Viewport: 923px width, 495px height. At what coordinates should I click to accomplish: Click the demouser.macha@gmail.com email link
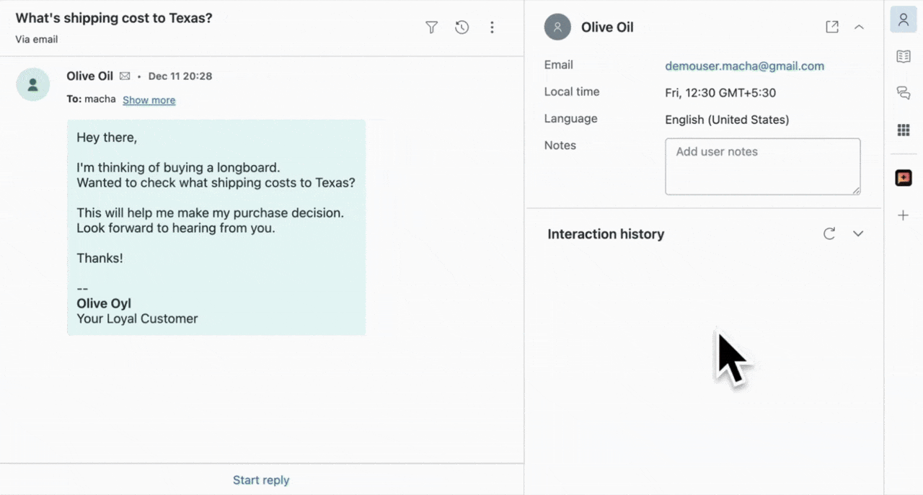pos(744,66)
